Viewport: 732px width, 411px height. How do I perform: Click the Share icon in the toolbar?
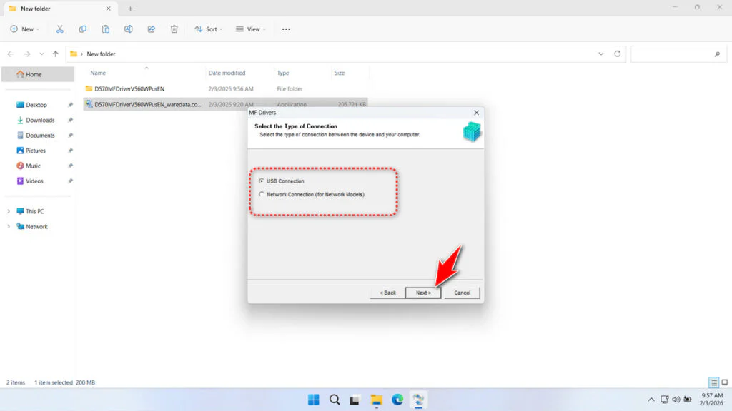[151, 29]
